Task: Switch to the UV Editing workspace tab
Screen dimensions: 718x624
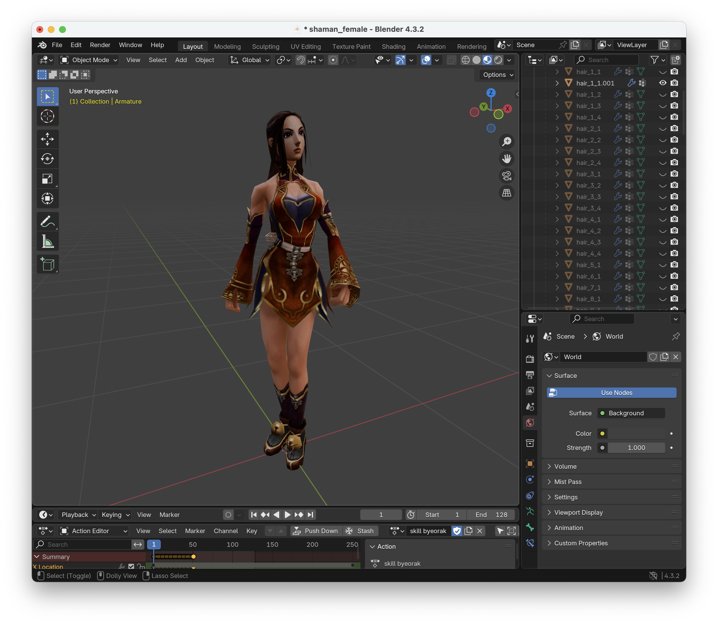Action: tap(306, 46)
